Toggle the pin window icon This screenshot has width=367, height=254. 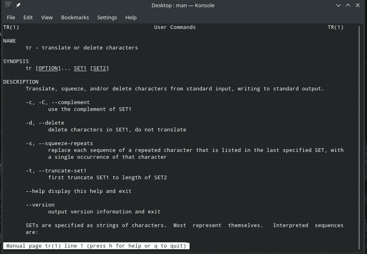(x=18, y=5)
